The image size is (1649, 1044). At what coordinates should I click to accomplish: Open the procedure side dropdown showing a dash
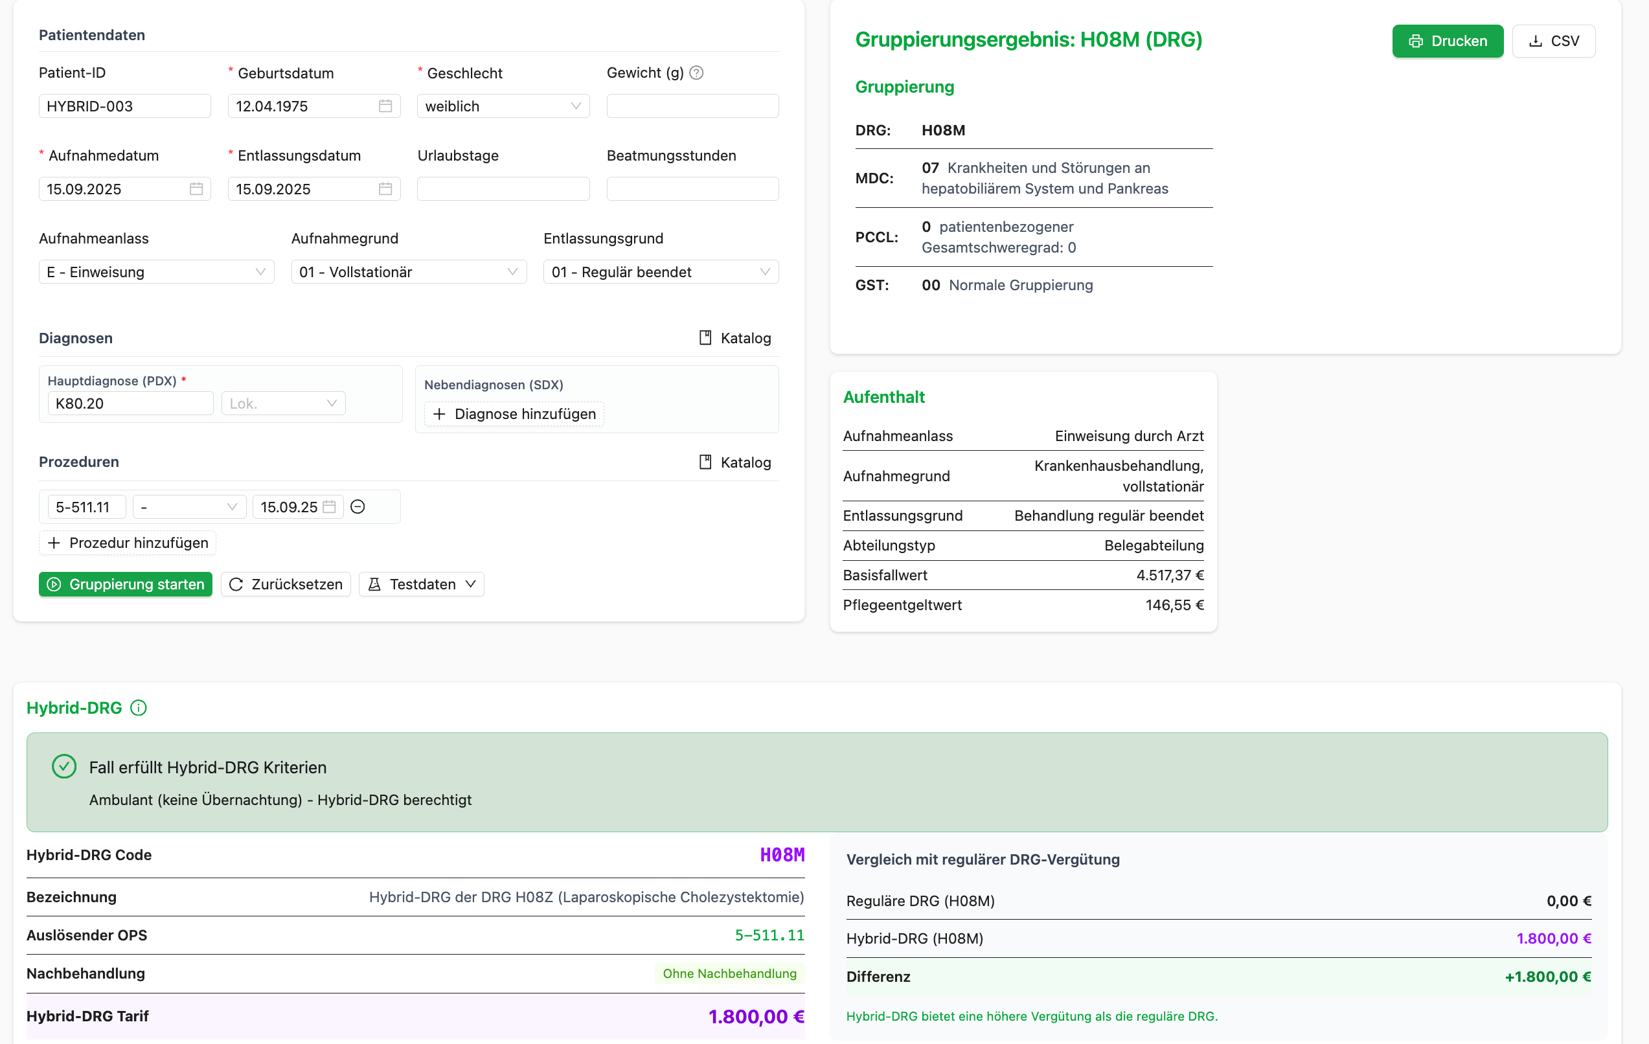pyautogui.click(x=190, y=507)
